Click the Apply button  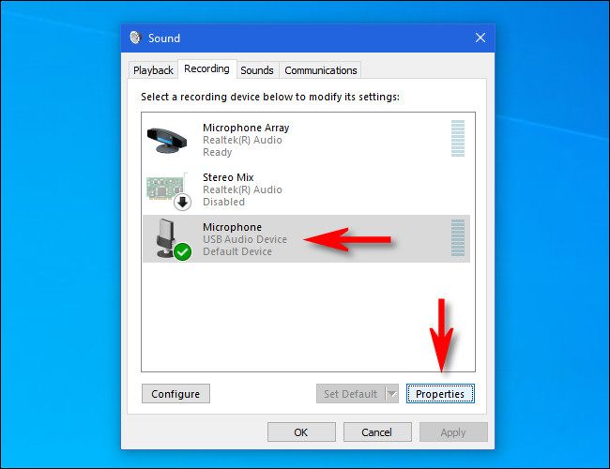pyautogui.click(x=453, y=432)
